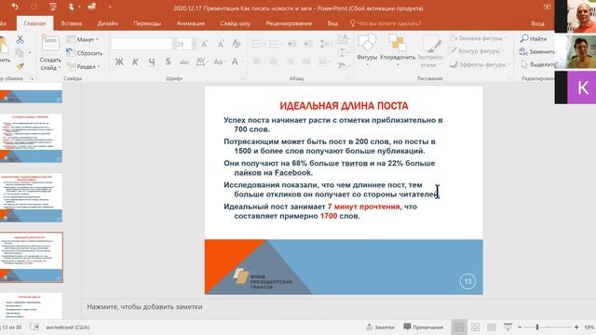596x335 pixels.
Task: Switch to Normal view icon
Action: (459, 327)
